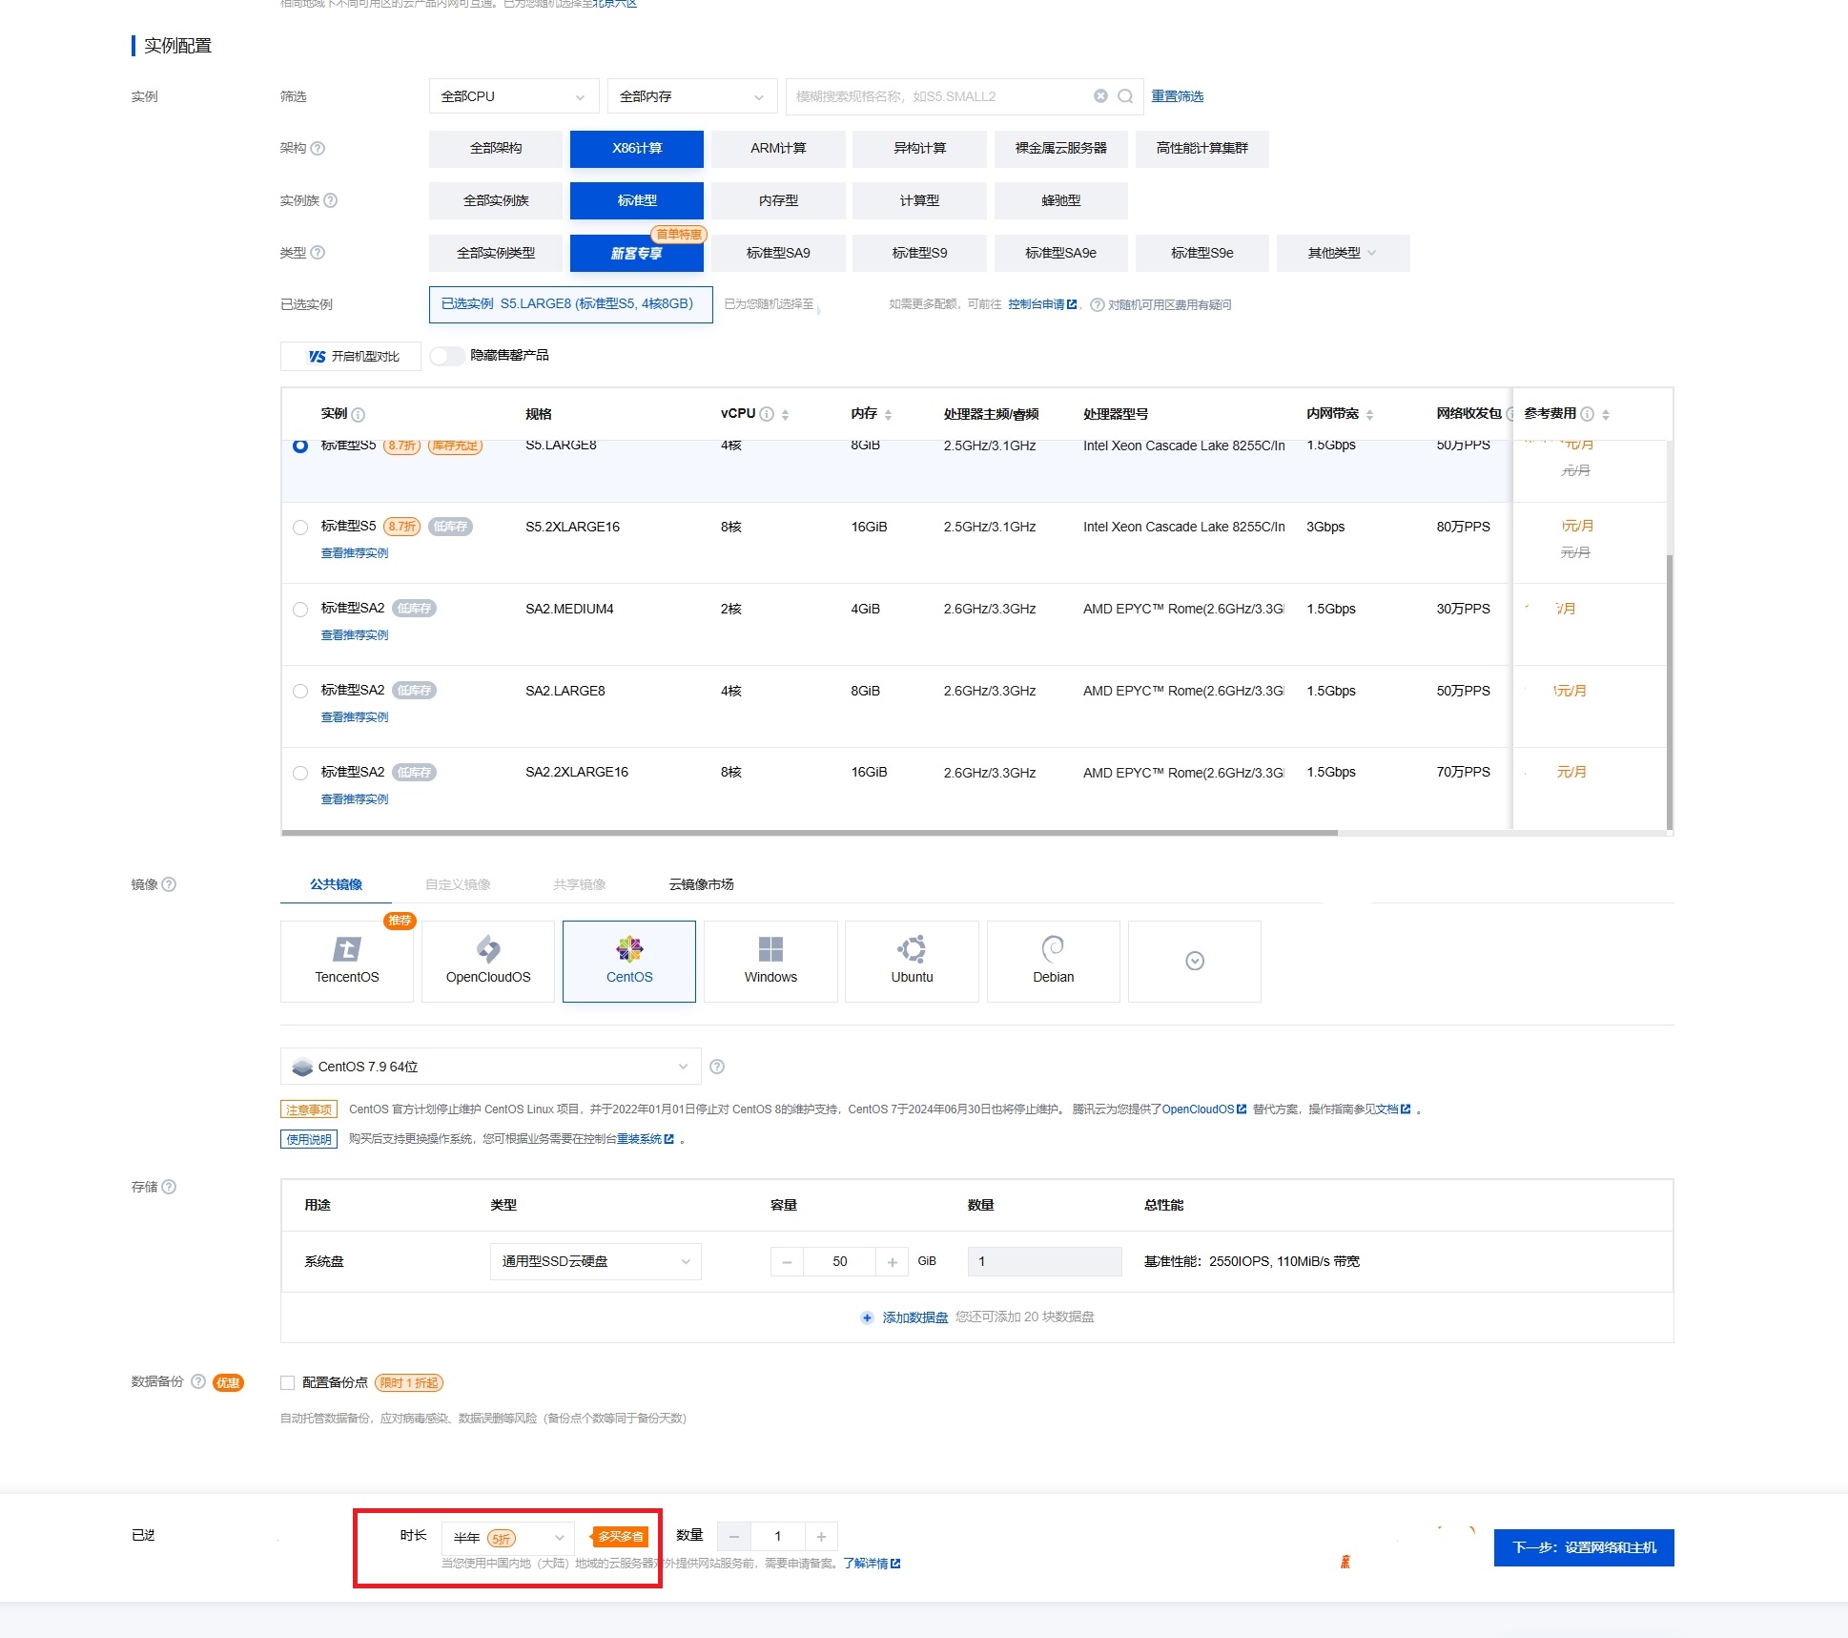Select the ARM计算 architecture option
This screenshot has height=1638, width=1848.
pyautogui.click(x=778, y=149)
